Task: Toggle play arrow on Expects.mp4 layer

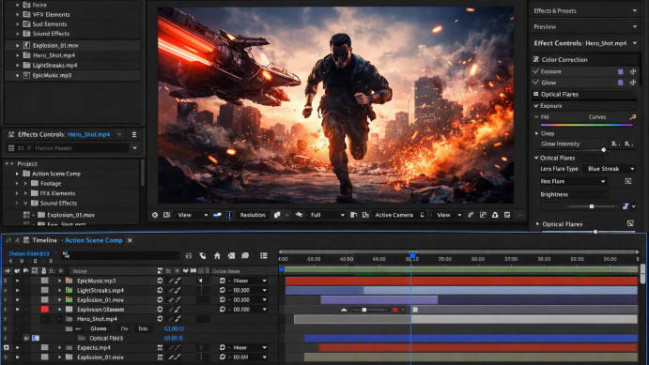Action: coord(18,347)
